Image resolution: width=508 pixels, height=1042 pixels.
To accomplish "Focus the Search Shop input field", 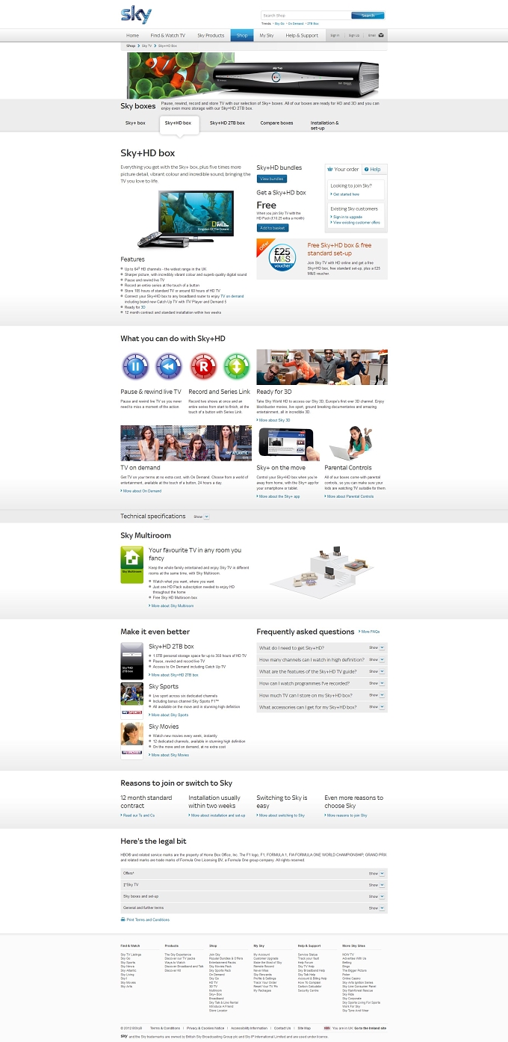I will (306, 15).
